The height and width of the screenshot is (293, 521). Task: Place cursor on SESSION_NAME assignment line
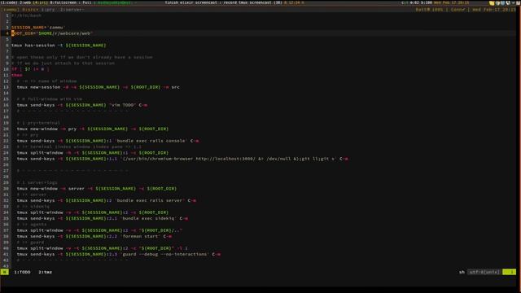coord(38,28)
